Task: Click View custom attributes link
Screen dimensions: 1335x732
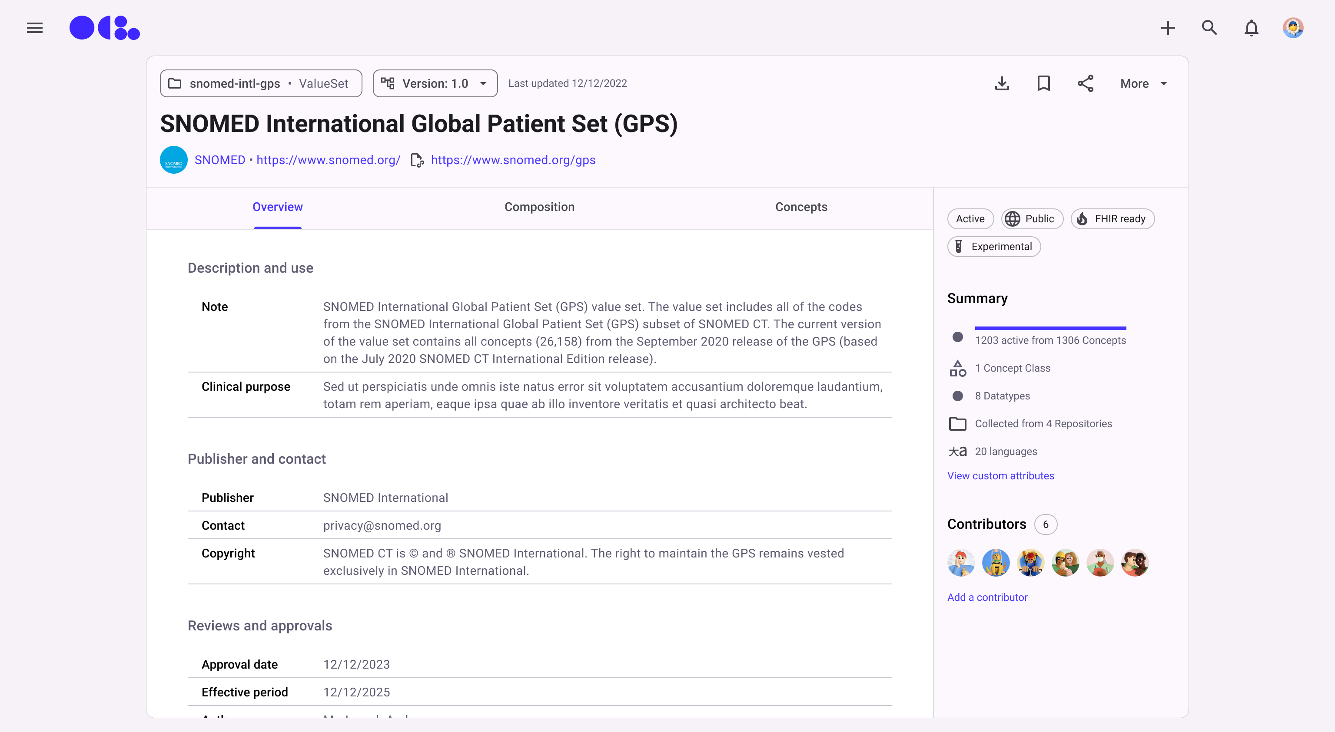Action: (x=1000, y=476)
